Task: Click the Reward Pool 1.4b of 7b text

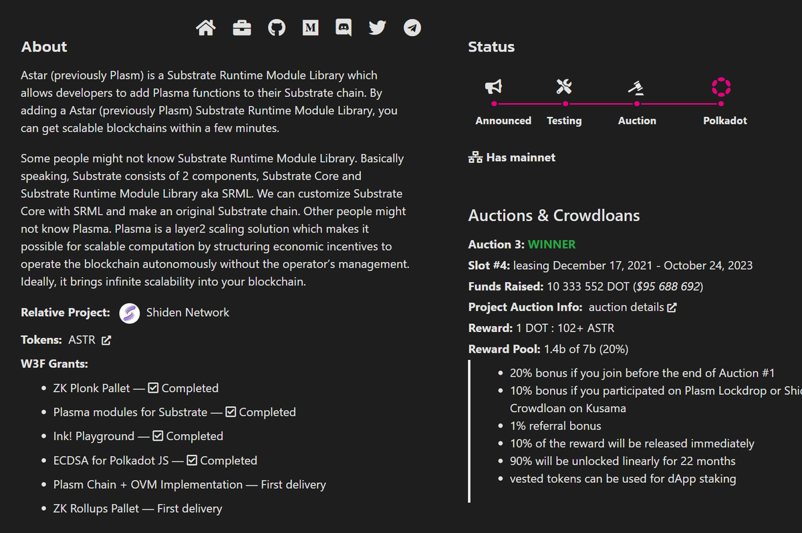Action: coord(548,349)
